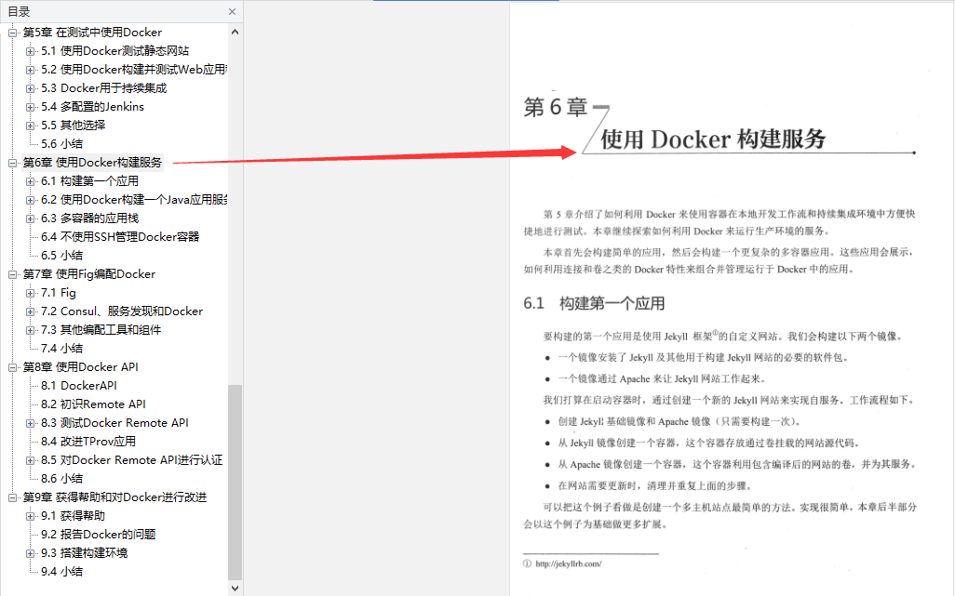The image size is (955, 596).
Task: Collapse the 第9章 获得帮助和对Docker进行改进 node
Action: [x=12, y=497]
